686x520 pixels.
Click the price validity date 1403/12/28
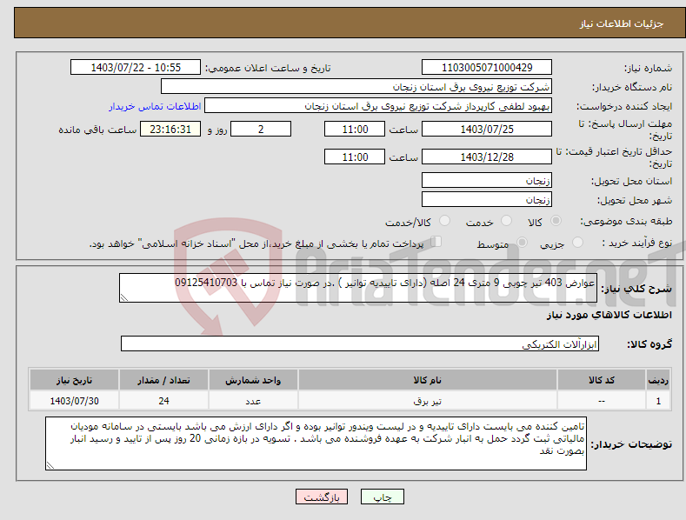coord(487,157)
